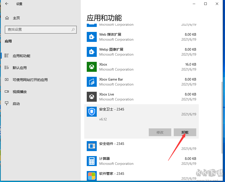The height and width of the screenshot is (182, 225).
Task: Open the Xbox app entry icon
Action: point(91,67)
